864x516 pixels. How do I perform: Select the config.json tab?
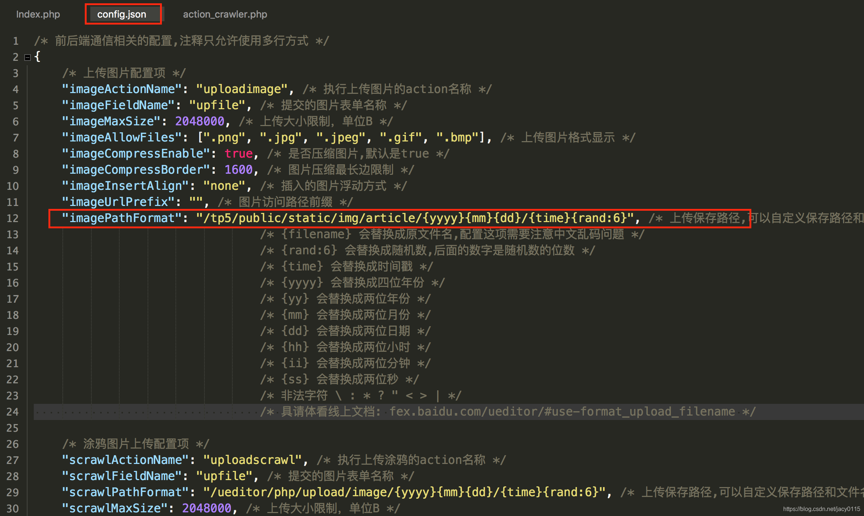[121, 14]
